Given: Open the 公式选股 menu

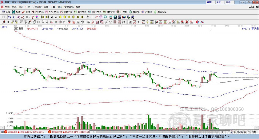Looking at the screenshot, I should (x=37, y=7).
